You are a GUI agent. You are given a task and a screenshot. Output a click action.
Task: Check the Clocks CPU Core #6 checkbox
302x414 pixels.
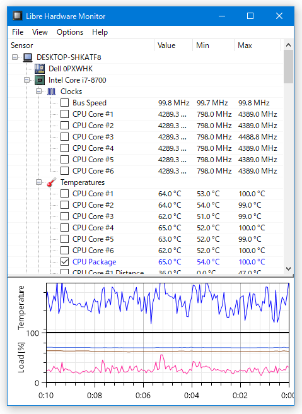coord(64,171)
